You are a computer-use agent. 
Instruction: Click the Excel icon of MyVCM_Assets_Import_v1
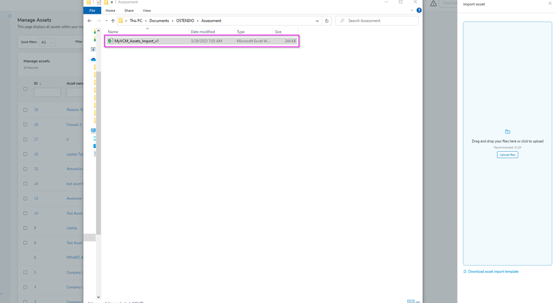point(110,41)
